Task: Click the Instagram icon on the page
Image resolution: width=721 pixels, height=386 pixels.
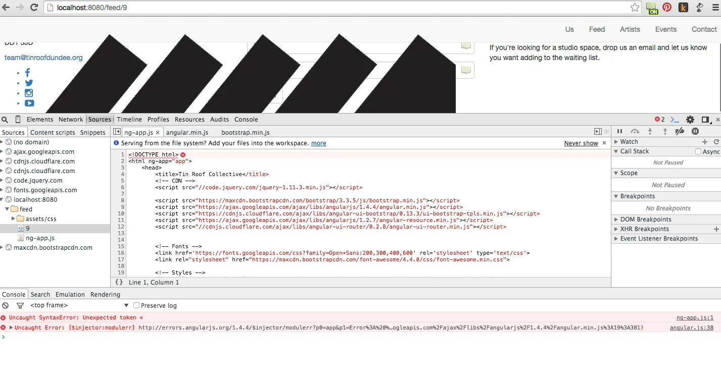Action: click(29, 93)
